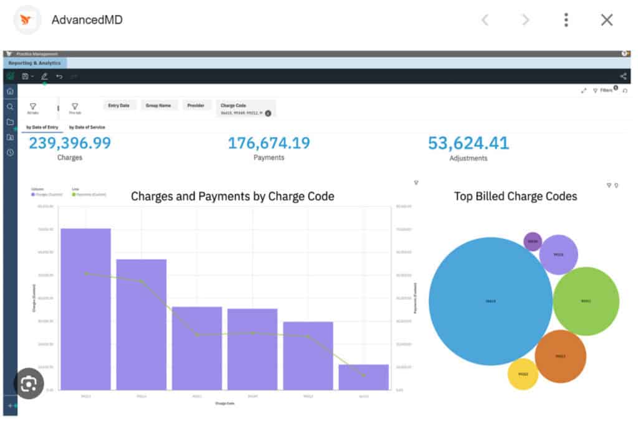
Task: Open the Save dropdown arrow in toolbar
Action: [32, 77]
